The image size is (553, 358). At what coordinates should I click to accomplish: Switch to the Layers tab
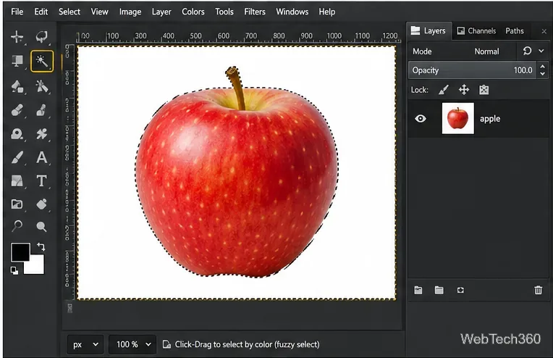tap(429, 31)
